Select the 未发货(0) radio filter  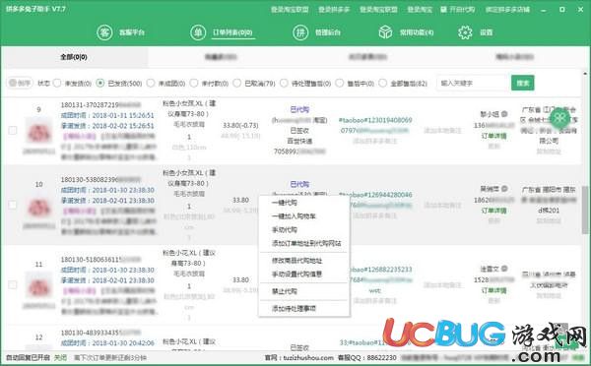tap(57, 83)
